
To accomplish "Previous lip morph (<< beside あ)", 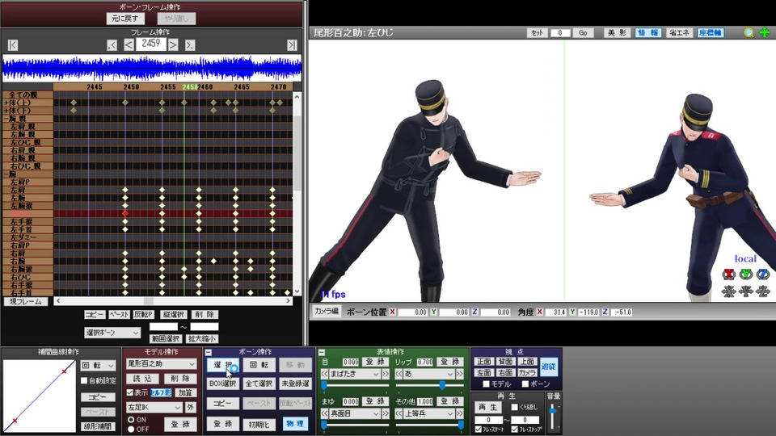I will 399,374.
